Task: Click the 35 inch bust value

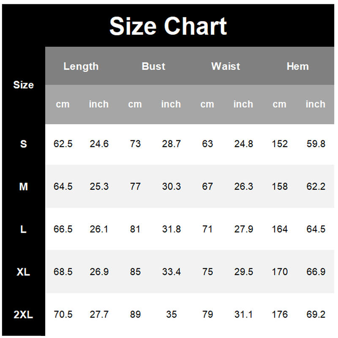Action: pyautogui.click(x=171, y=315)
